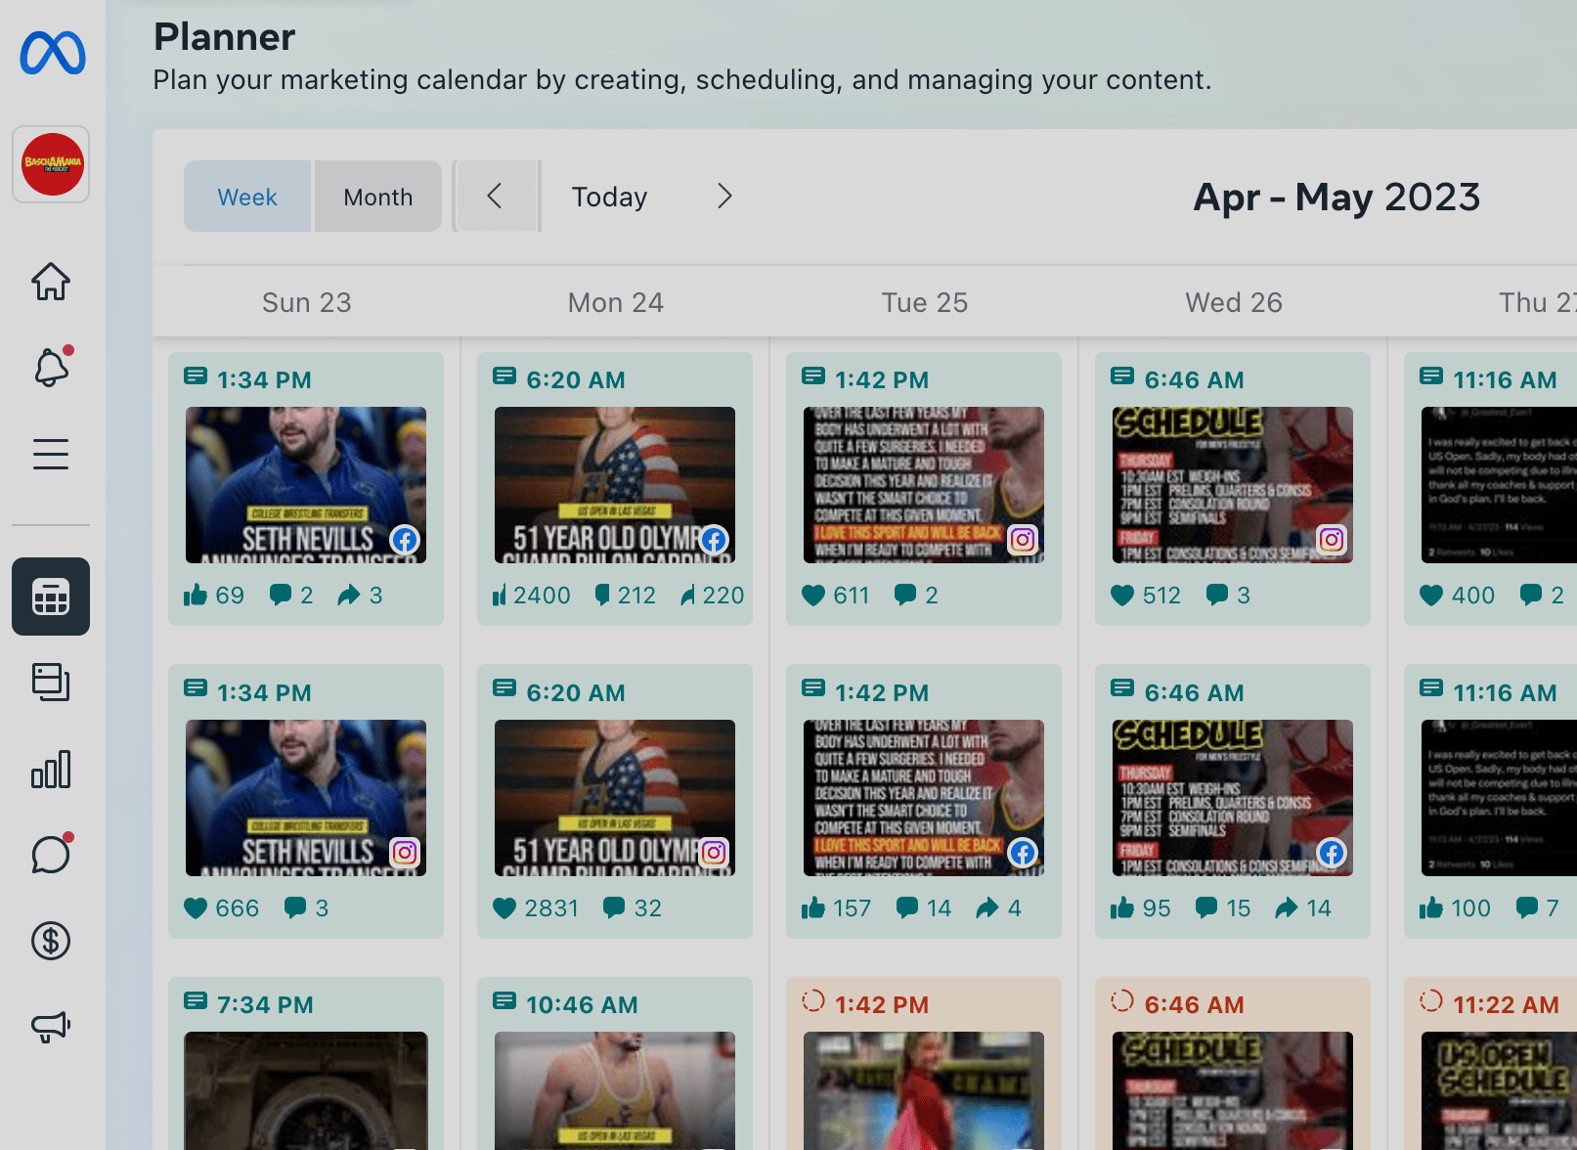The height and width of the screenshot is (1150, 1577).
Task: Switch calendar to Month view
Action: [377, 196]
